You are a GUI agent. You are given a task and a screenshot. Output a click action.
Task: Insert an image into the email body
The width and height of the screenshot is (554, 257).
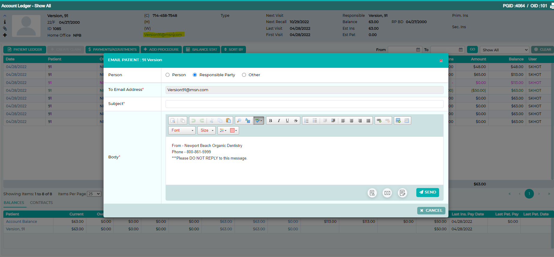click(x=398, y=121)
